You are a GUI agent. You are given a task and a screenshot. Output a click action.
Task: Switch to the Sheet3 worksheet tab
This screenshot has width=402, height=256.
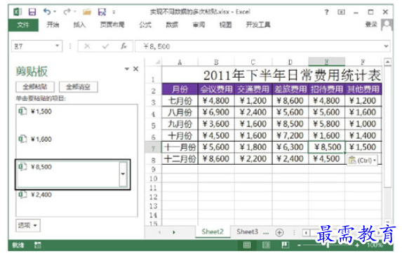pos(247,231)
